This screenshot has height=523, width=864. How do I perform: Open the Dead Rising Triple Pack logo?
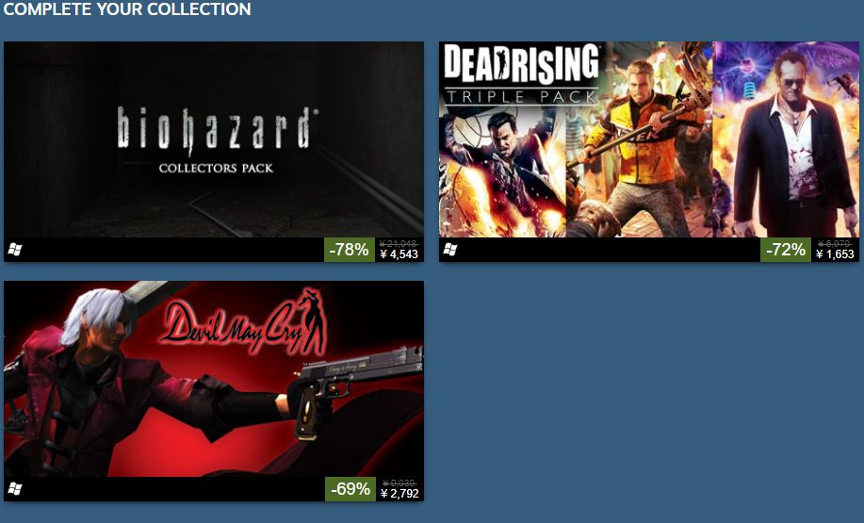[521, 74]
